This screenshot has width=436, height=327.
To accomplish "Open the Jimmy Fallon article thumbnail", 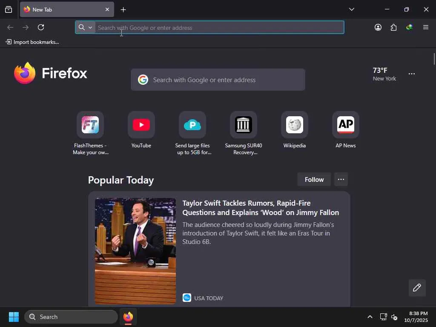I will click(135, 251).
